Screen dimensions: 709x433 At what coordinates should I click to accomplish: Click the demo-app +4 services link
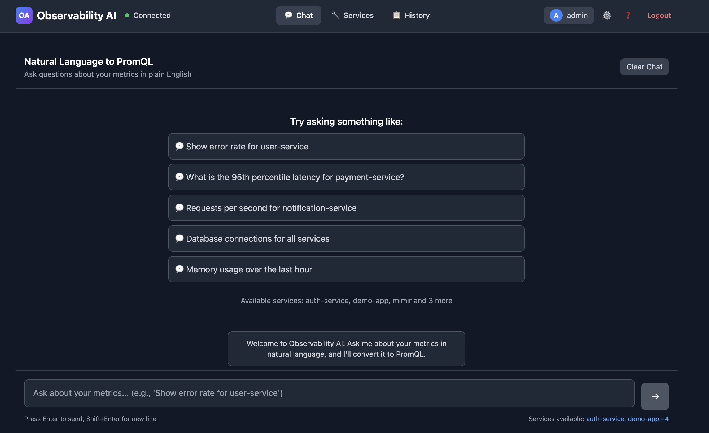[x=648, y=419]
